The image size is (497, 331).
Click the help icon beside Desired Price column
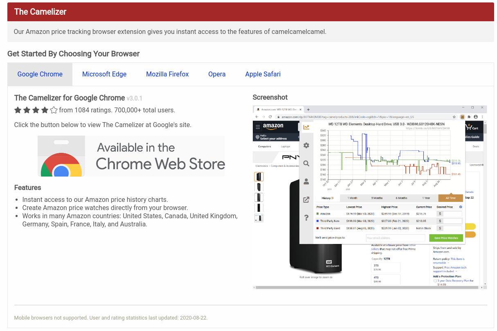[461, 207]
